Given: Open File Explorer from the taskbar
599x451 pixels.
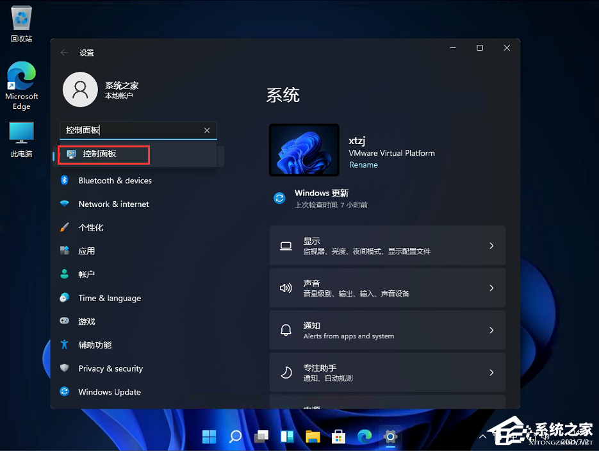Looking at the screenshot, I should [313, 436].
